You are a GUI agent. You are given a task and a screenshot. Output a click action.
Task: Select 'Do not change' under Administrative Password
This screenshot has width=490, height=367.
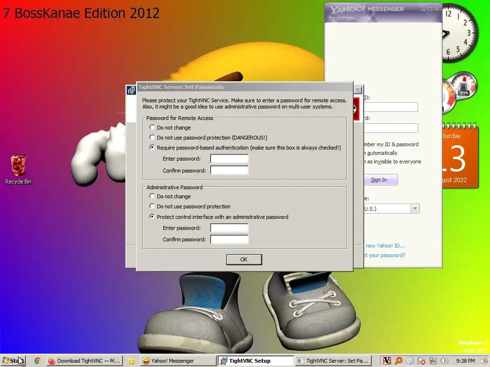[152, 196]
